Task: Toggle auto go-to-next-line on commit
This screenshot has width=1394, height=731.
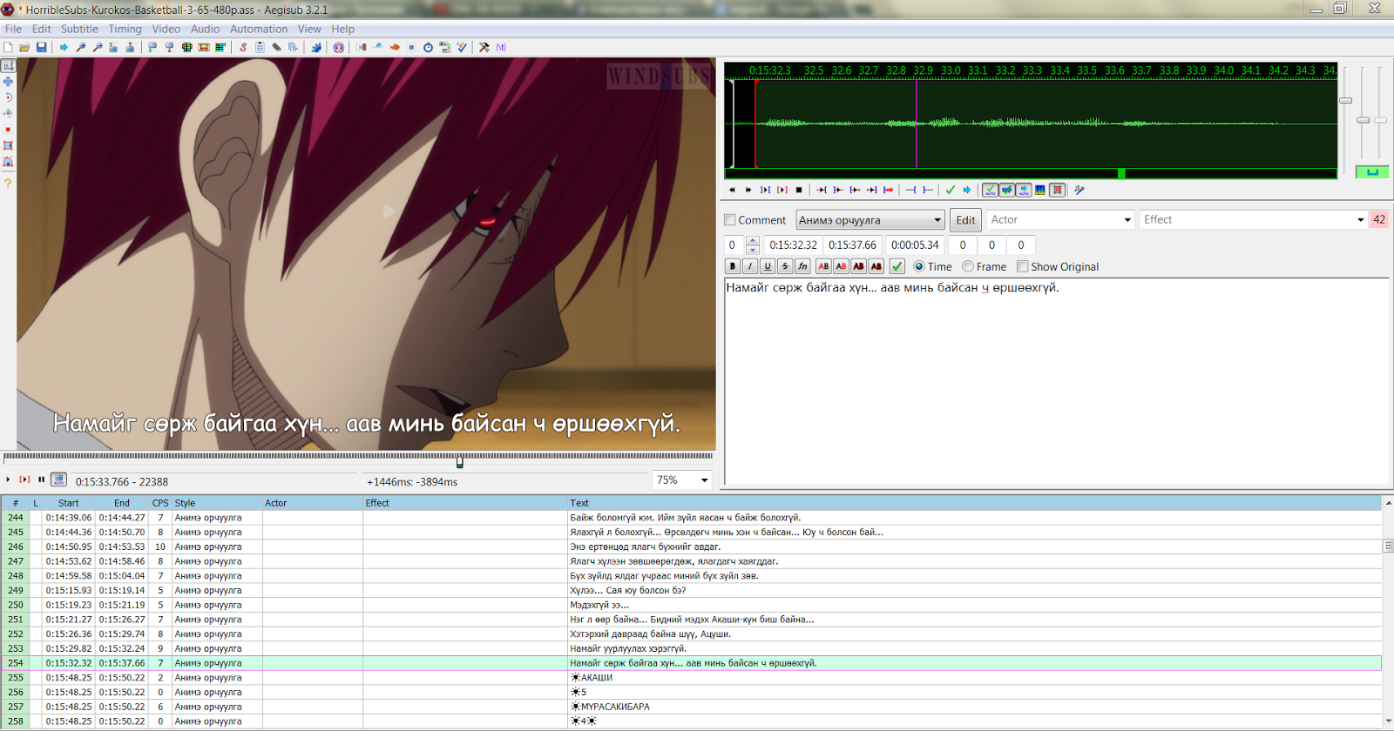Action: (x=1006, y=190)
